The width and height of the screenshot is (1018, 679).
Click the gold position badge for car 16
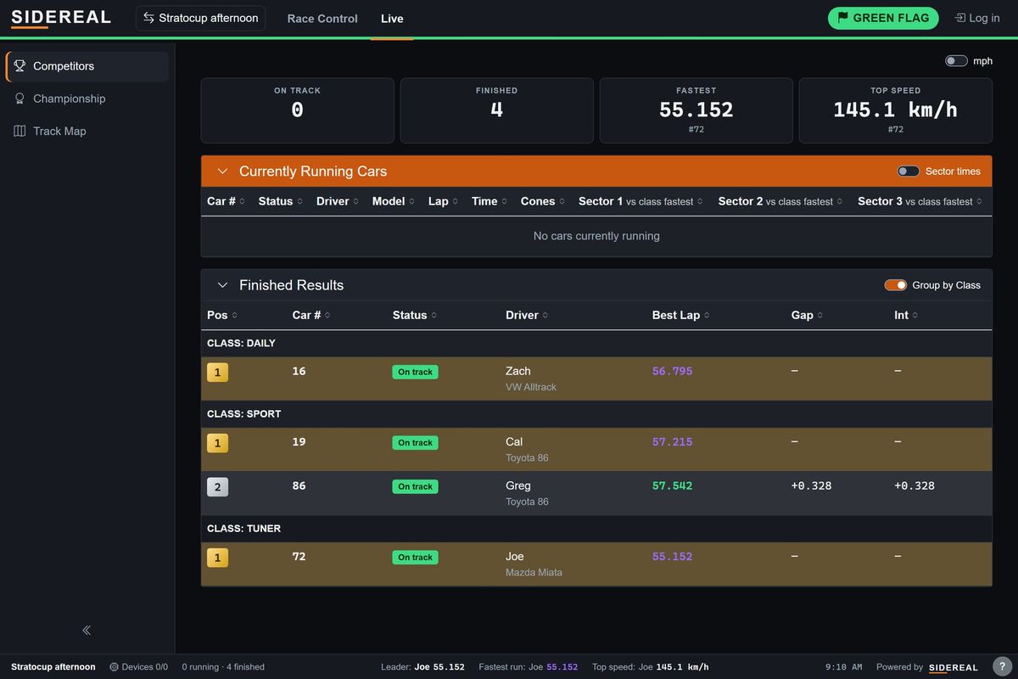coord(217,372)
